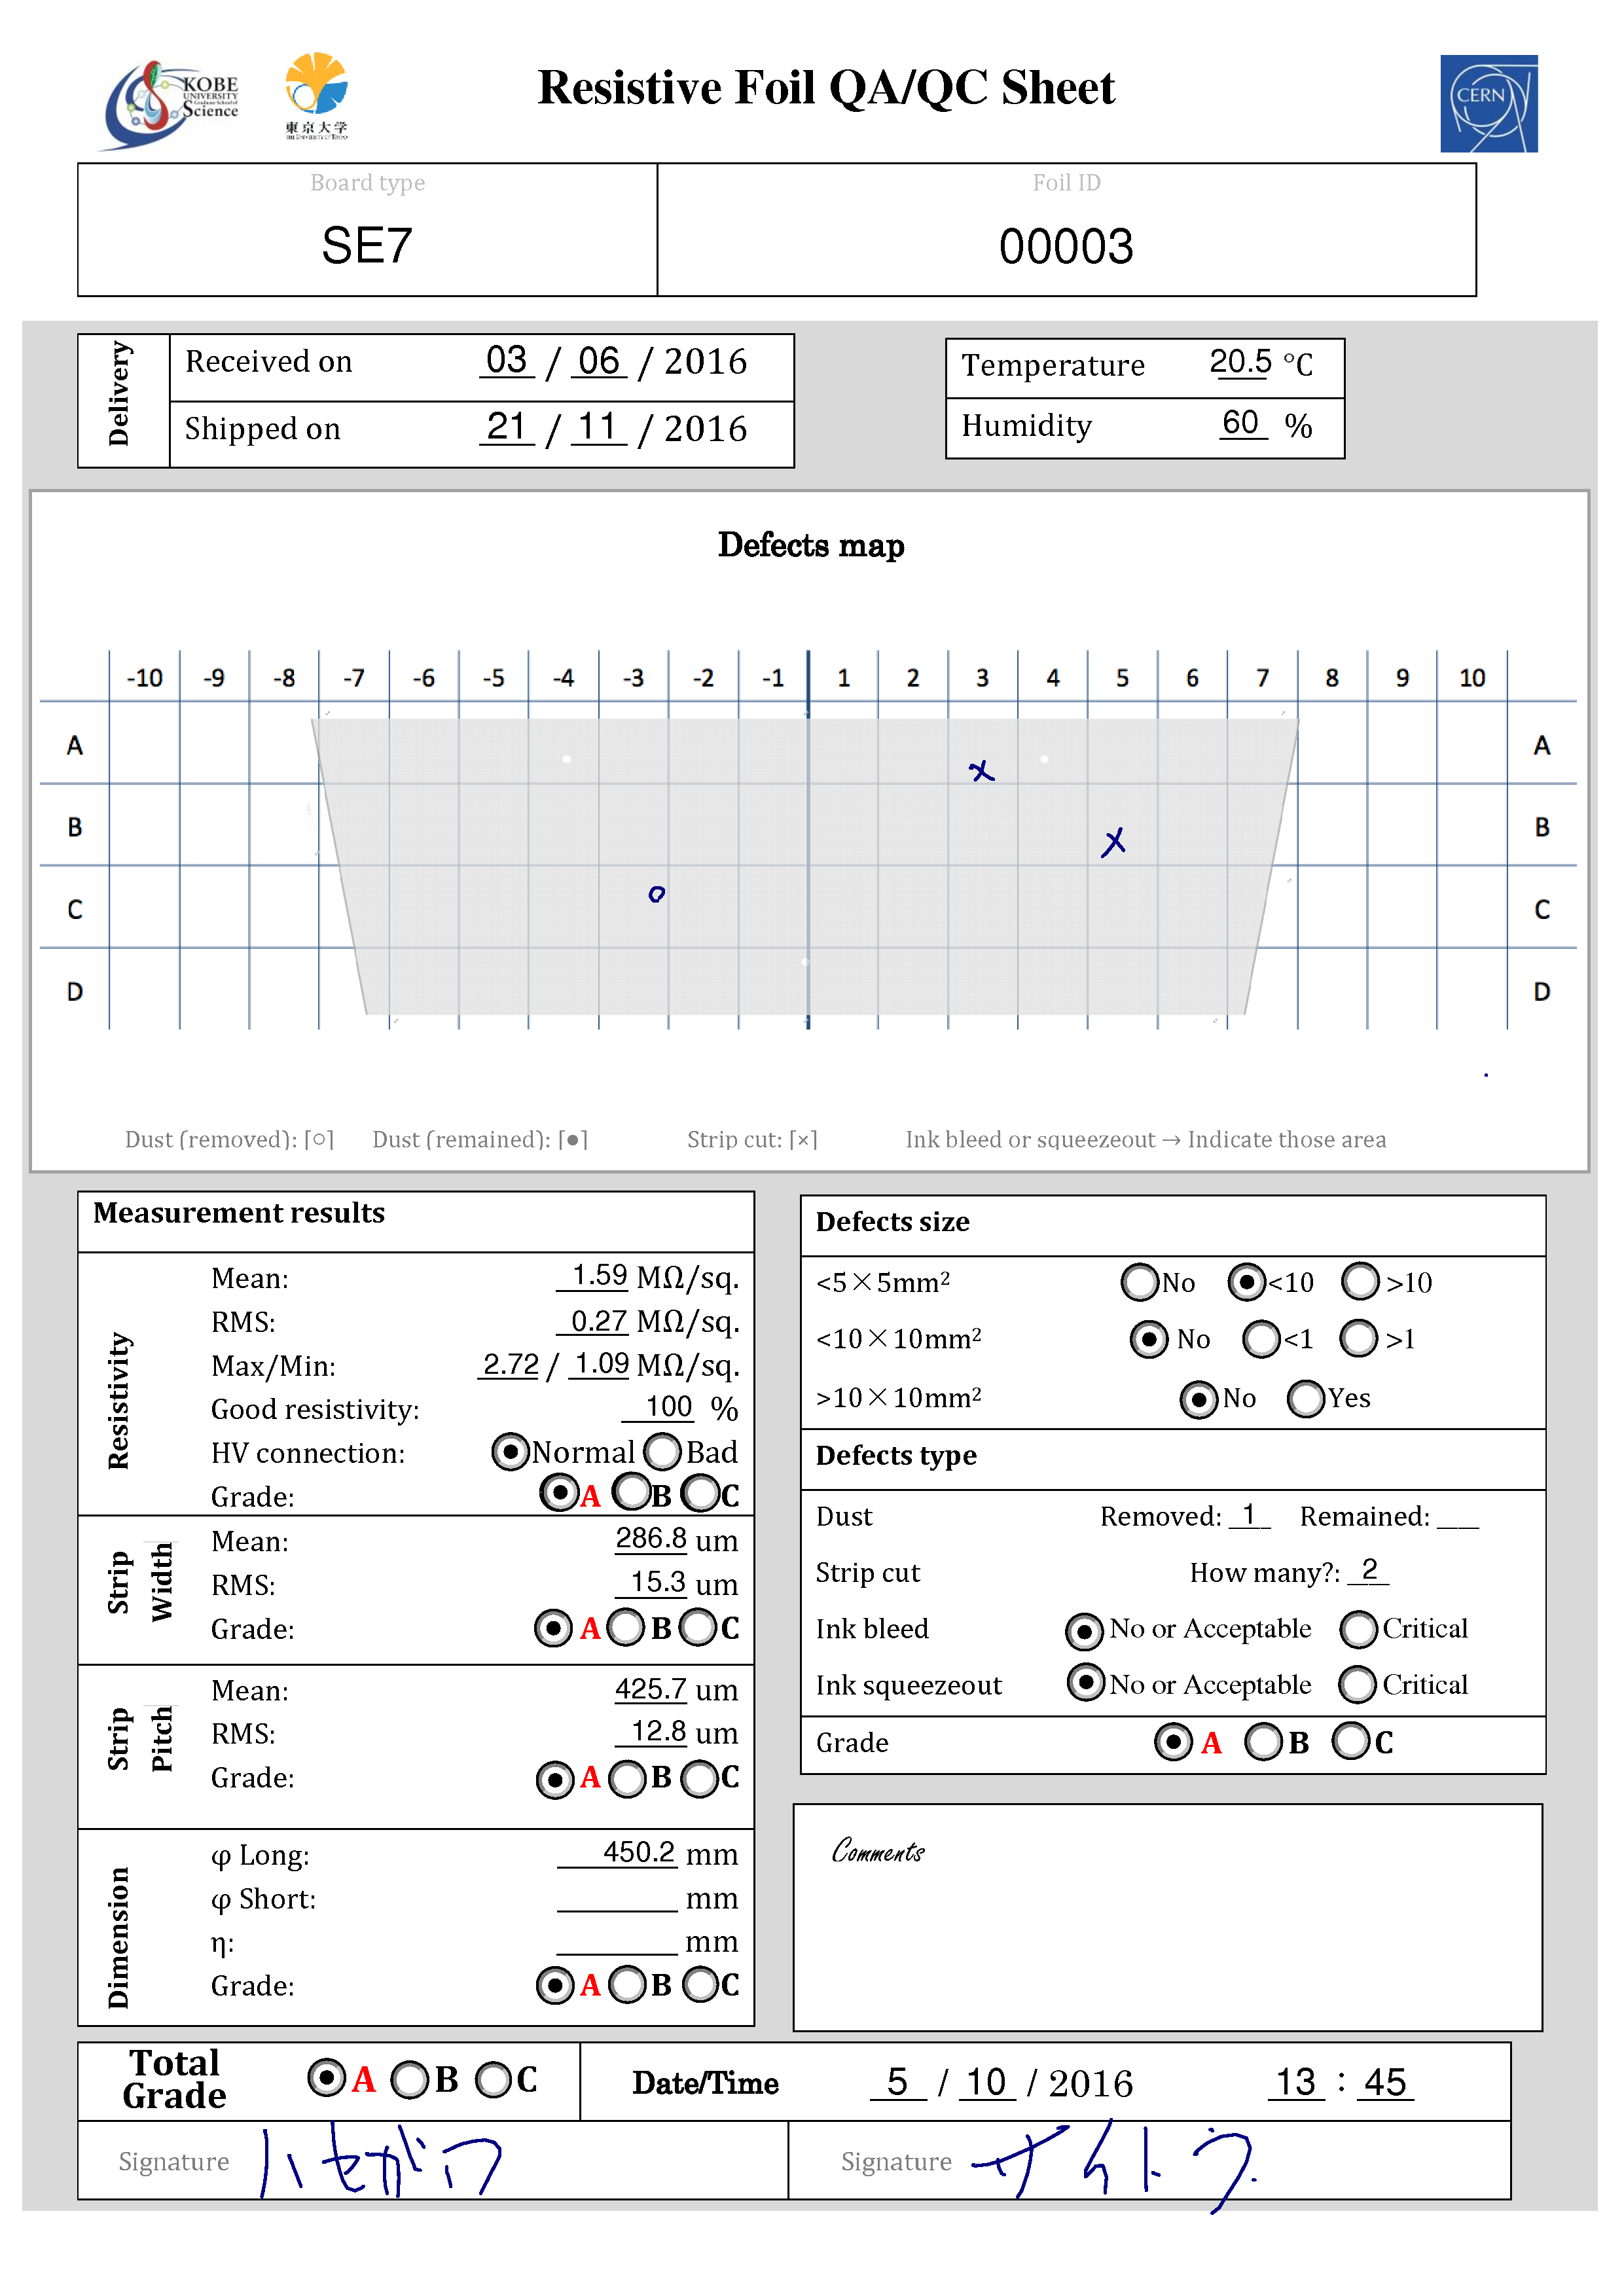Click the Dust (remained) legend text

coord(480,1139)
